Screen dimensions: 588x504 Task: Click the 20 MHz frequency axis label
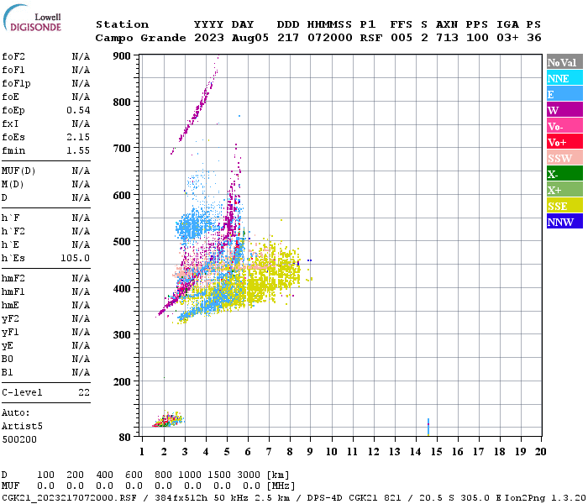(540, 452)
